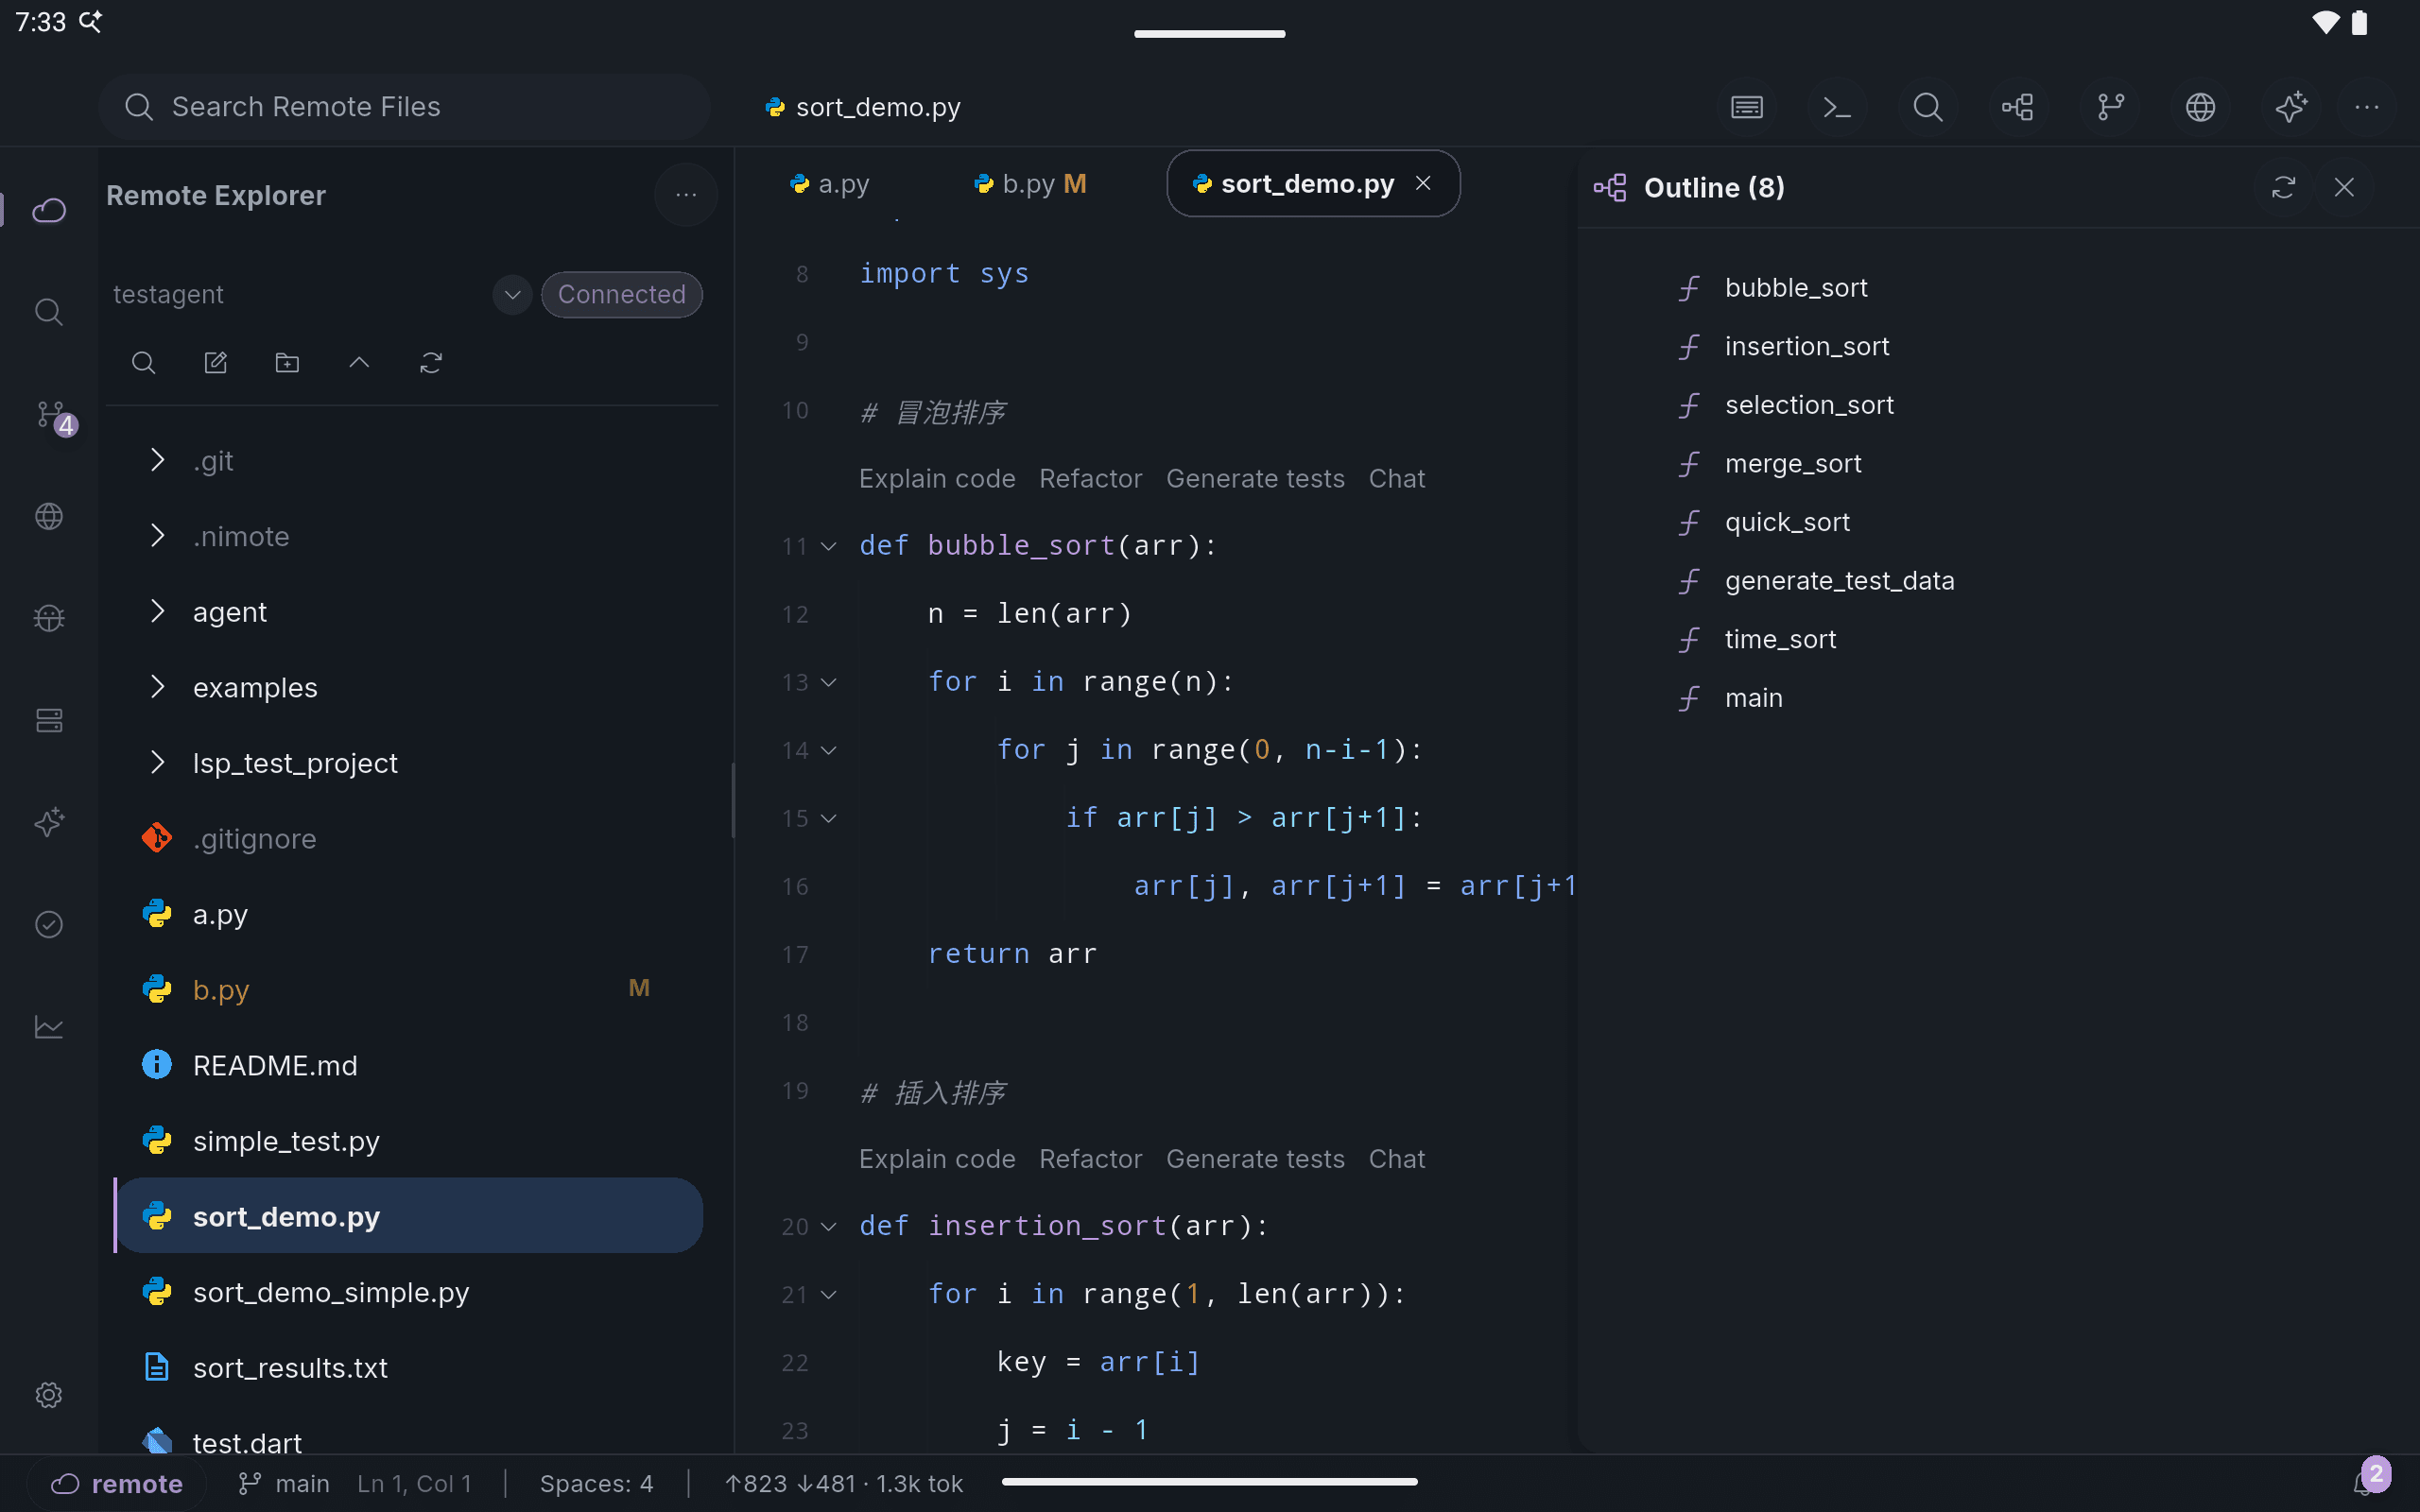The width and height of the screenshot is (2420, 1512).
Task: Open simple_test.py in file tree
Action: (410, 1141)
